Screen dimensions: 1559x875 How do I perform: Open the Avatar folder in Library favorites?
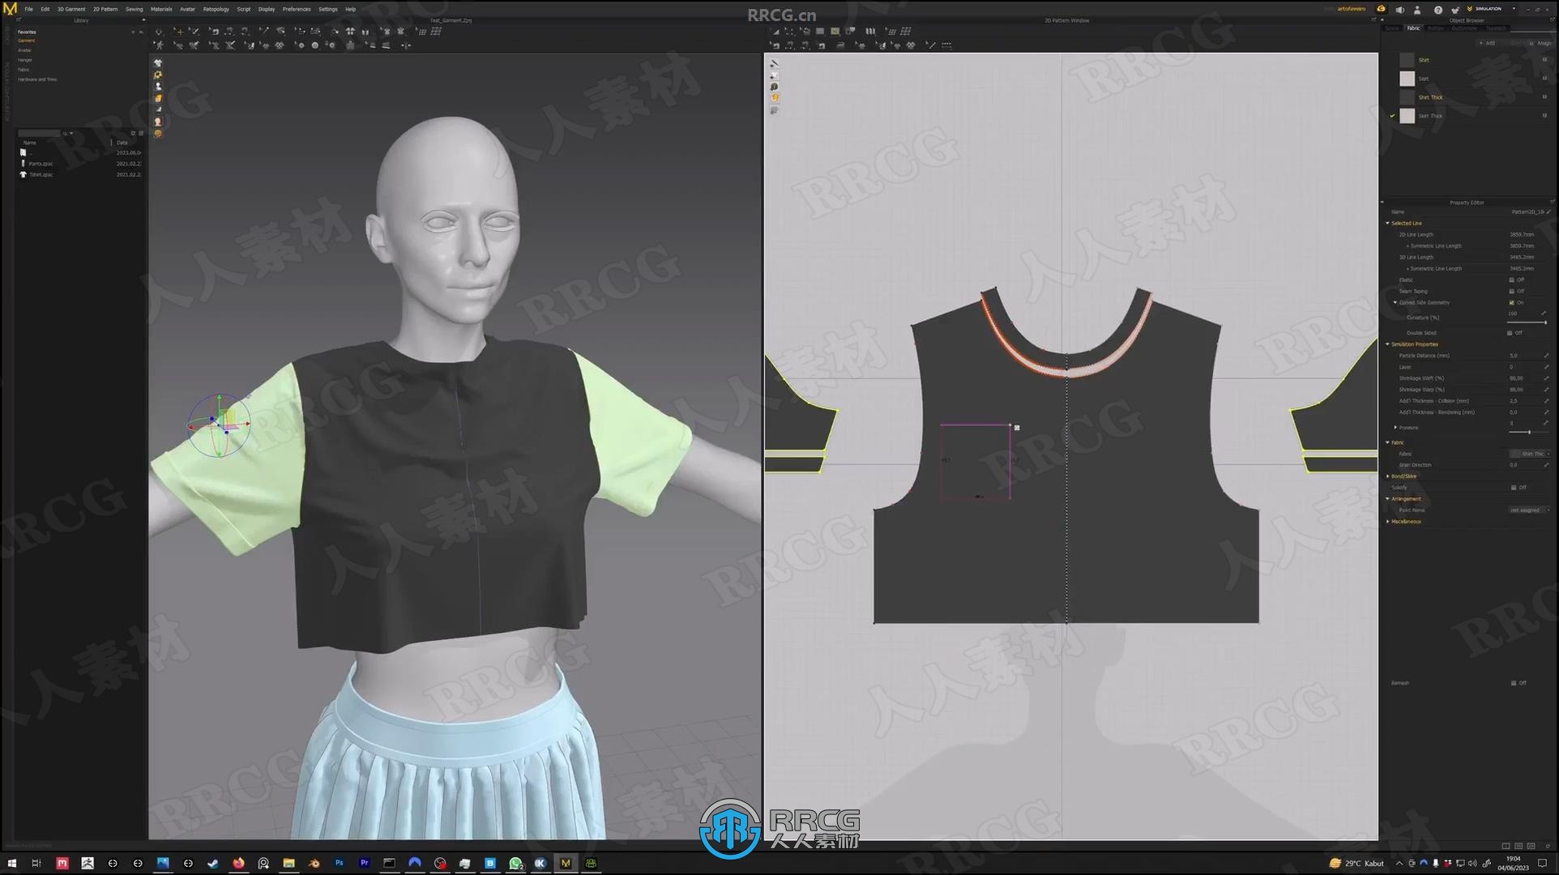click(24, 50)
